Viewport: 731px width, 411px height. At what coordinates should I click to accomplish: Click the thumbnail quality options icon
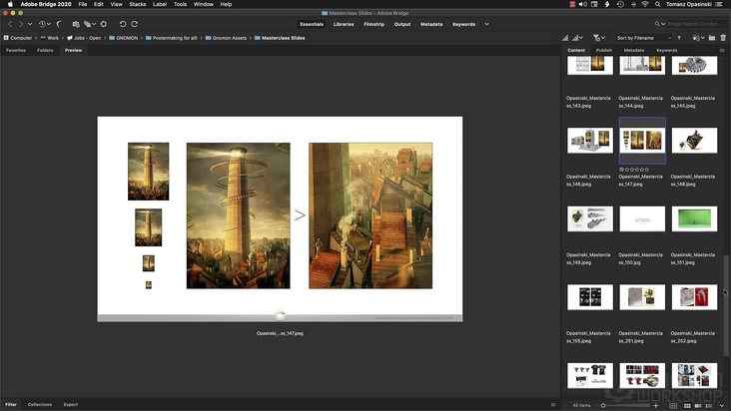click(565, 38)
